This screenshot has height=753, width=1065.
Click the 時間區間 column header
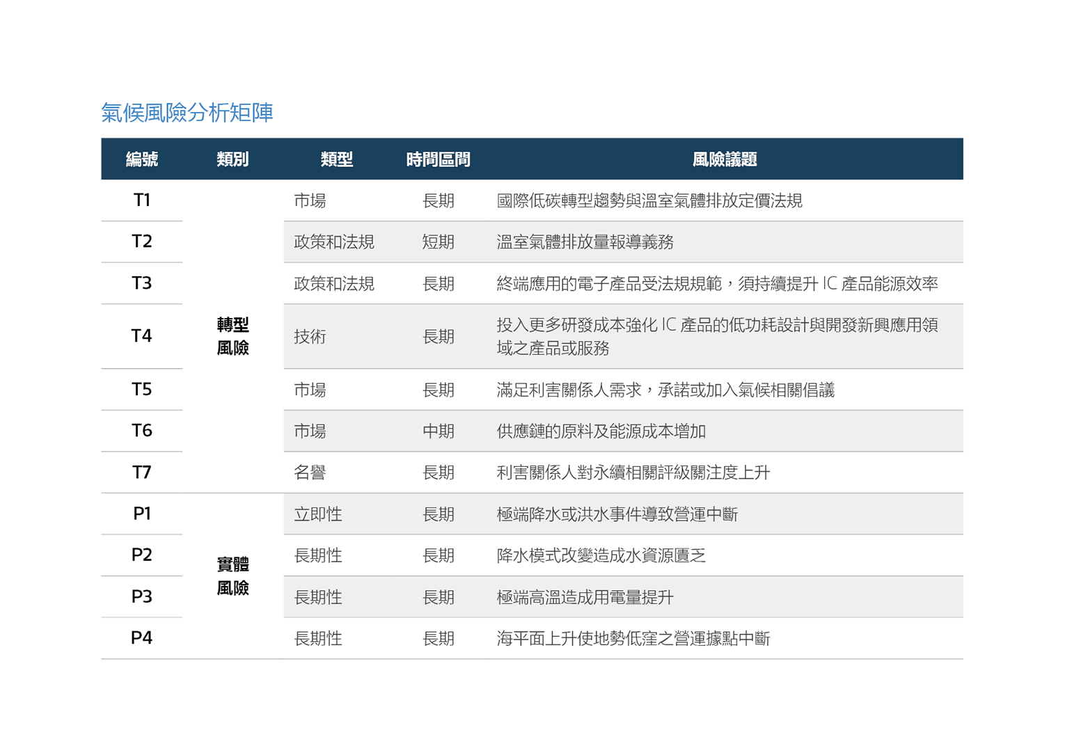pyautogui.click(x=438, y=159)
